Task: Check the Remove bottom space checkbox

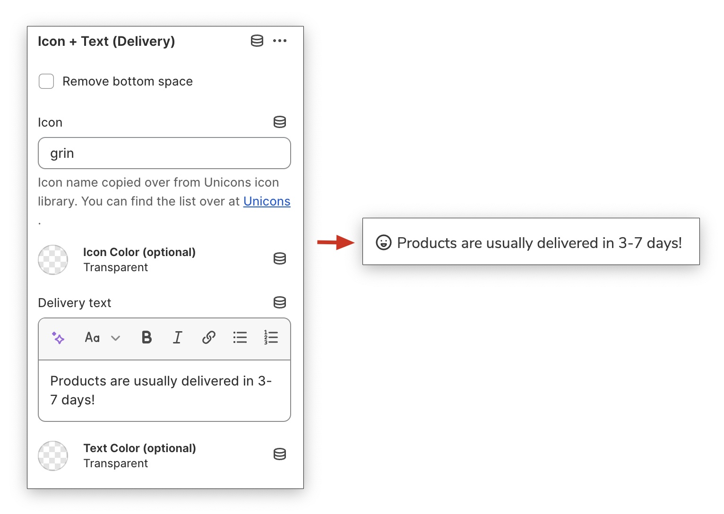Action: click(46, 81)
